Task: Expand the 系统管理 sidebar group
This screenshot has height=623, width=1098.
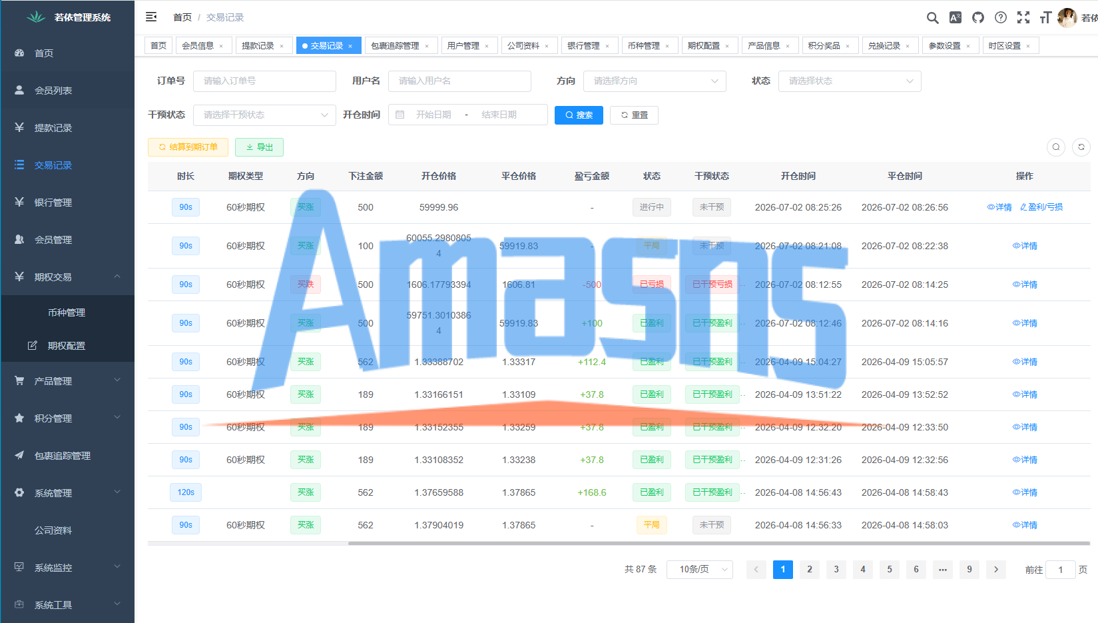Action: [x=67, y=493]
